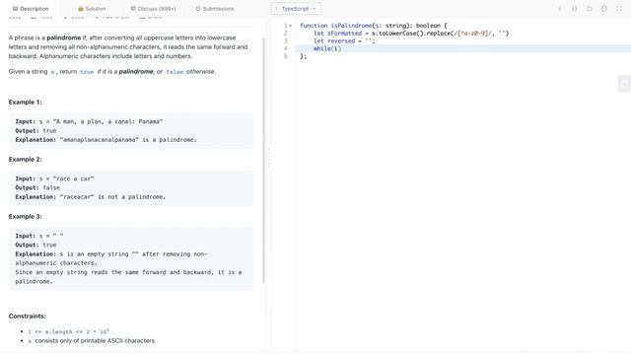Click the 'Example 1:' heading
This screenshot has height=355, width=631.
coord(25,103)
